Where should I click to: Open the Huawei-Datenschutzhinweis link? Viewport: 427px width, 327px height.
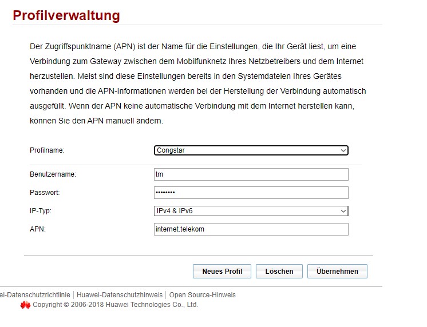[120, 295]
